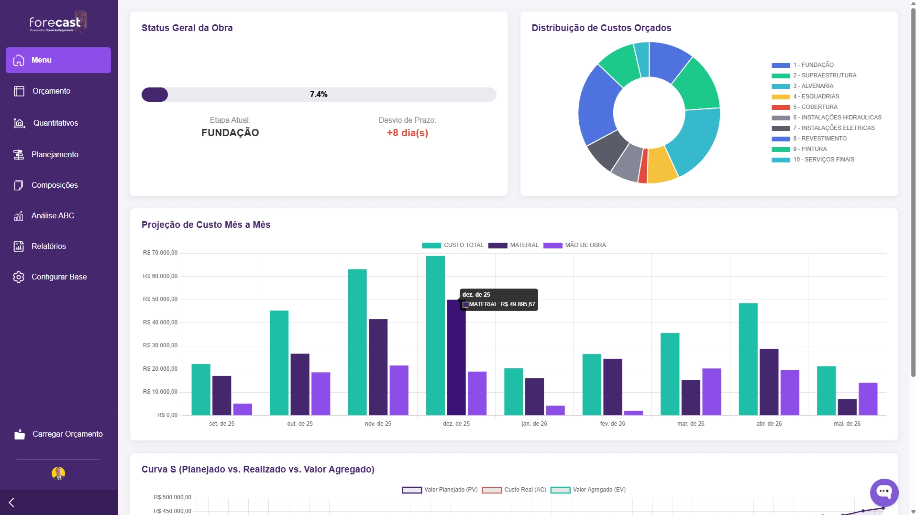Click the Planejamento schedule icon
The image size is (916, 515).
[19, 155]
